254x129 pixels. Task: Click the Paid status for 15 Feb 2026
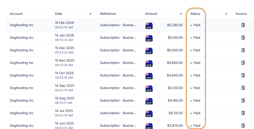pyautogui.click(x=196, y=25)
